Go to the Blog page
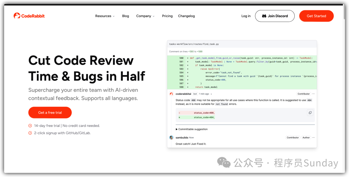 point(125,16)
